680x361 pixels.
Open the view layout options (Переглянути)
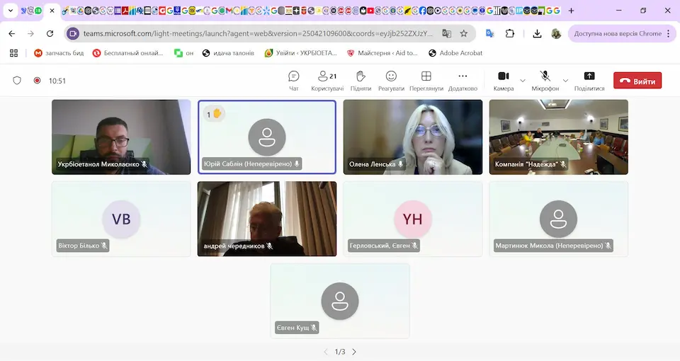(426, 81)
